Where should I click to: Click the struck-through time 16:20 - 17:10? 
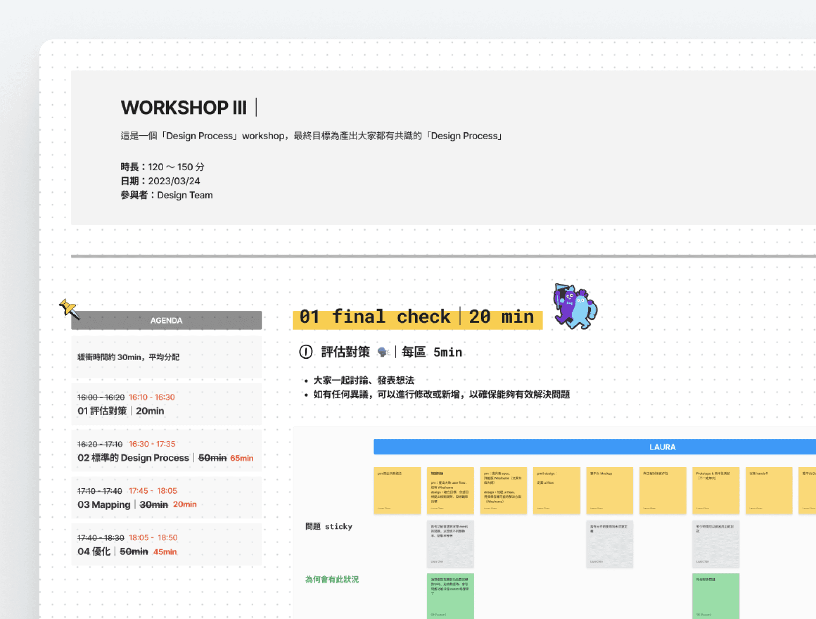(100, 444)
